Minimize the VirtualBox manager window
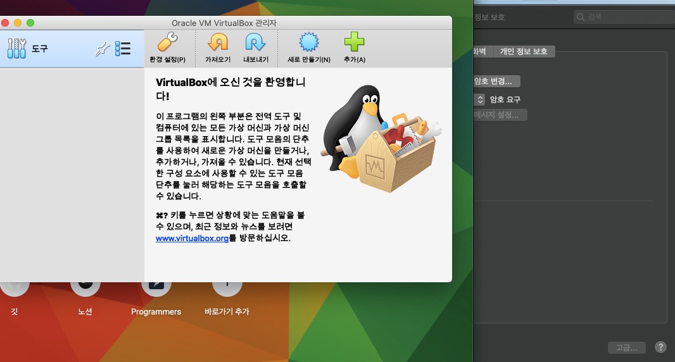 tap(18, 23)
